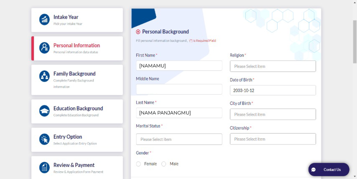This screenshot has height=179, width=357.
Task: Click the Education Background graduation cap icon
Action: coord(44,111)
